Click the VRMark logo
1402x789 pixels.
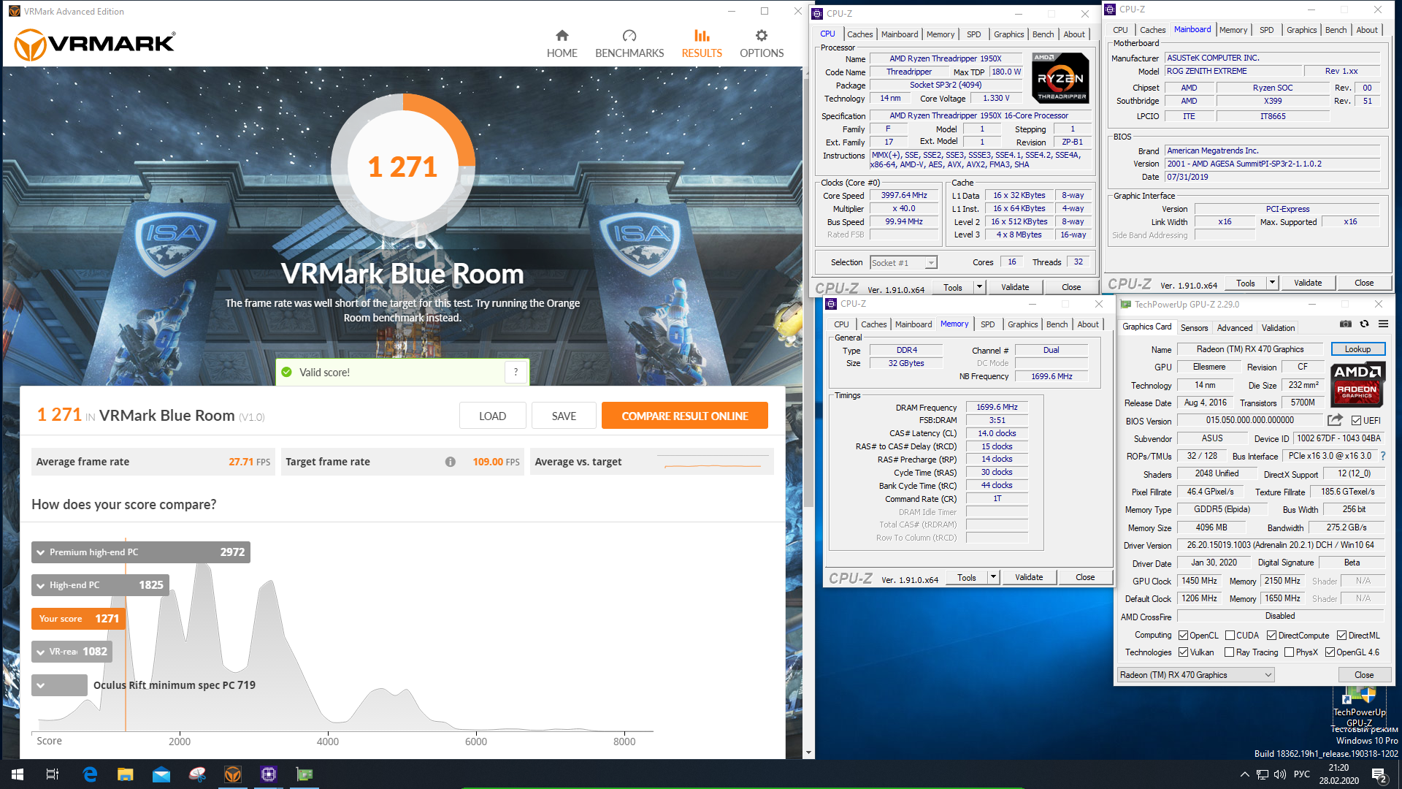pyautogui.click(x=95, y=44)
